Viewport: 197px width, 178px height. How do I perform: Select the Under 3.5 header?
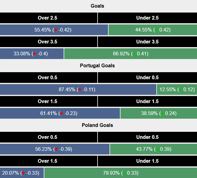pyautogui.click(x=147, y=42)
